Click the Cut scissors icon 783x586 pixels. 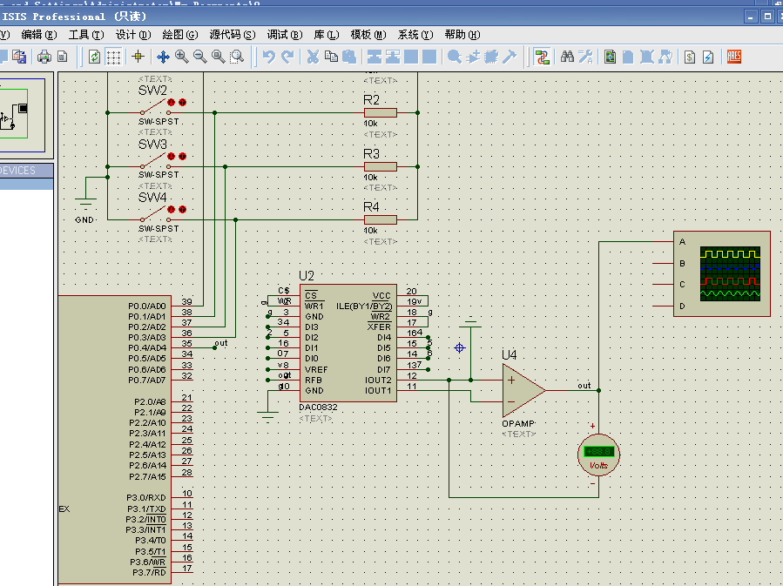313,57
